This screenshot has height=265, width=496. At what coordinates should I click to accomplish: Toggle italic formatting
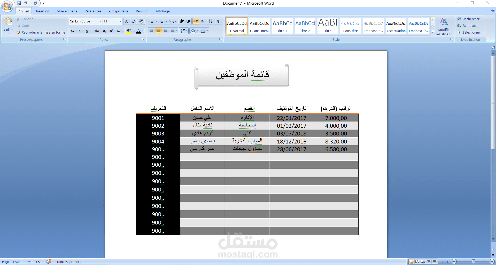[79, 31]
